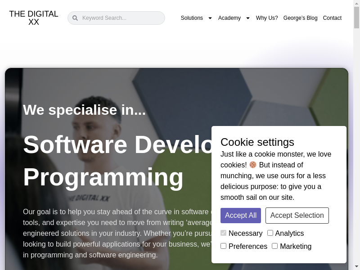Open the Contact page
Image resolution: width=360 pixels, height=270 pixels.
pyautogui.click(x=332, y=18)
